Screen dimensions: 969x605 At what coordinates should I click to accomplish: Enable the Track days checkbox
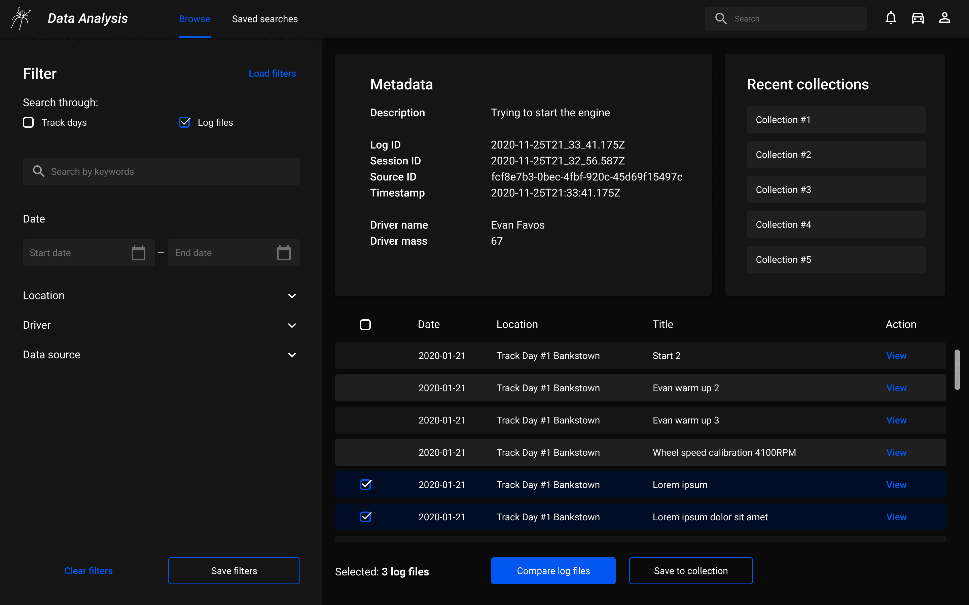[x=28, y=122]
